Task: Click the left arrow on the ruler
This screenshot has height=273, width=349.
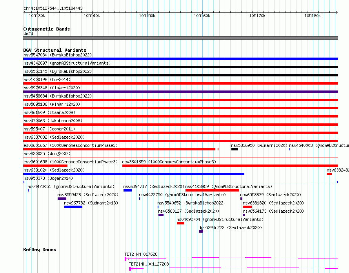Action: 24,12
